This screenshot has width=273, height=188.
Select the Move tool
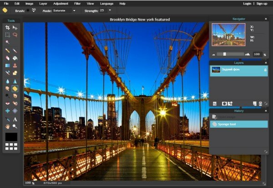15,27
